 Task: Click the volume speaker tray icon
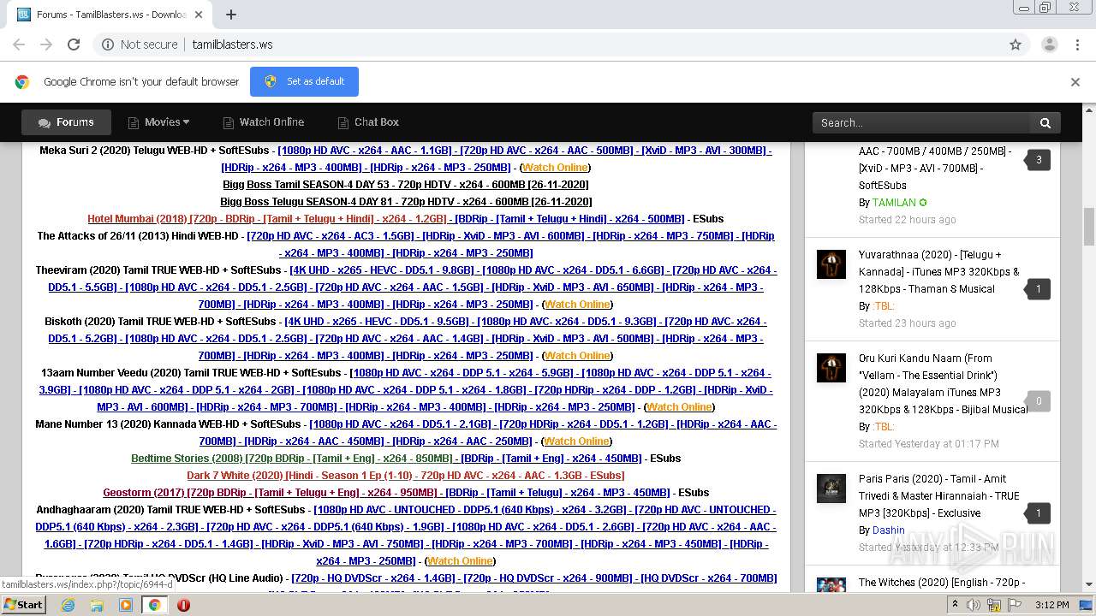[x=974, y=605]
